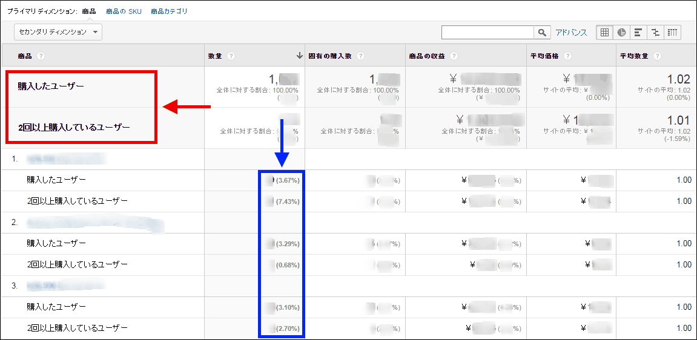Click the magnifying glass search button

tap(541, 33)
